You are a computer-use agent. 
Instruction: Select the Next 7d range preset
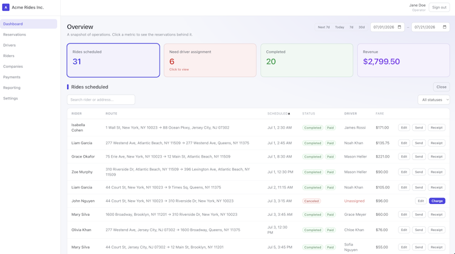tap(323, 27)
